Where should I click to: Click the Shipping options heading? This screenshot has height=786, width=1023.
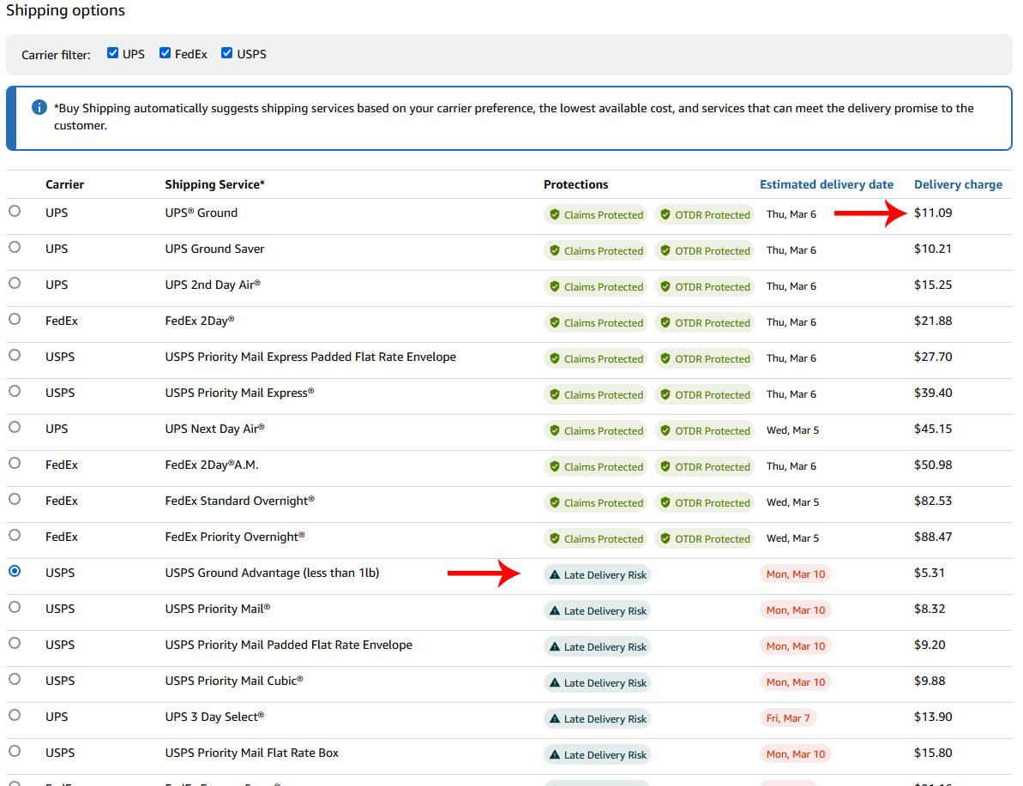65,10
